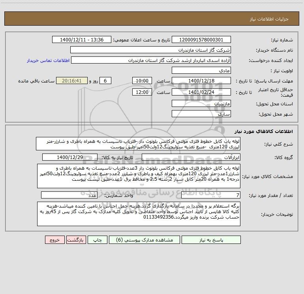304x294 pixels.
Task: Select the quantity field showing 7
Action: pos(210,195)
